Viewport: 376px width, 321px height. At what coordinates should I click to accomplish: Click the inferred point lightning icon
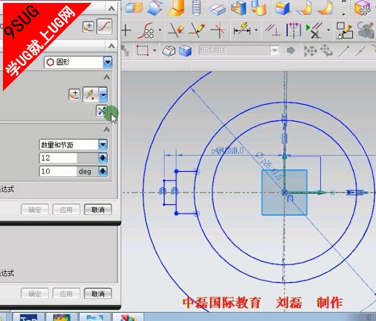pos(91,95)
